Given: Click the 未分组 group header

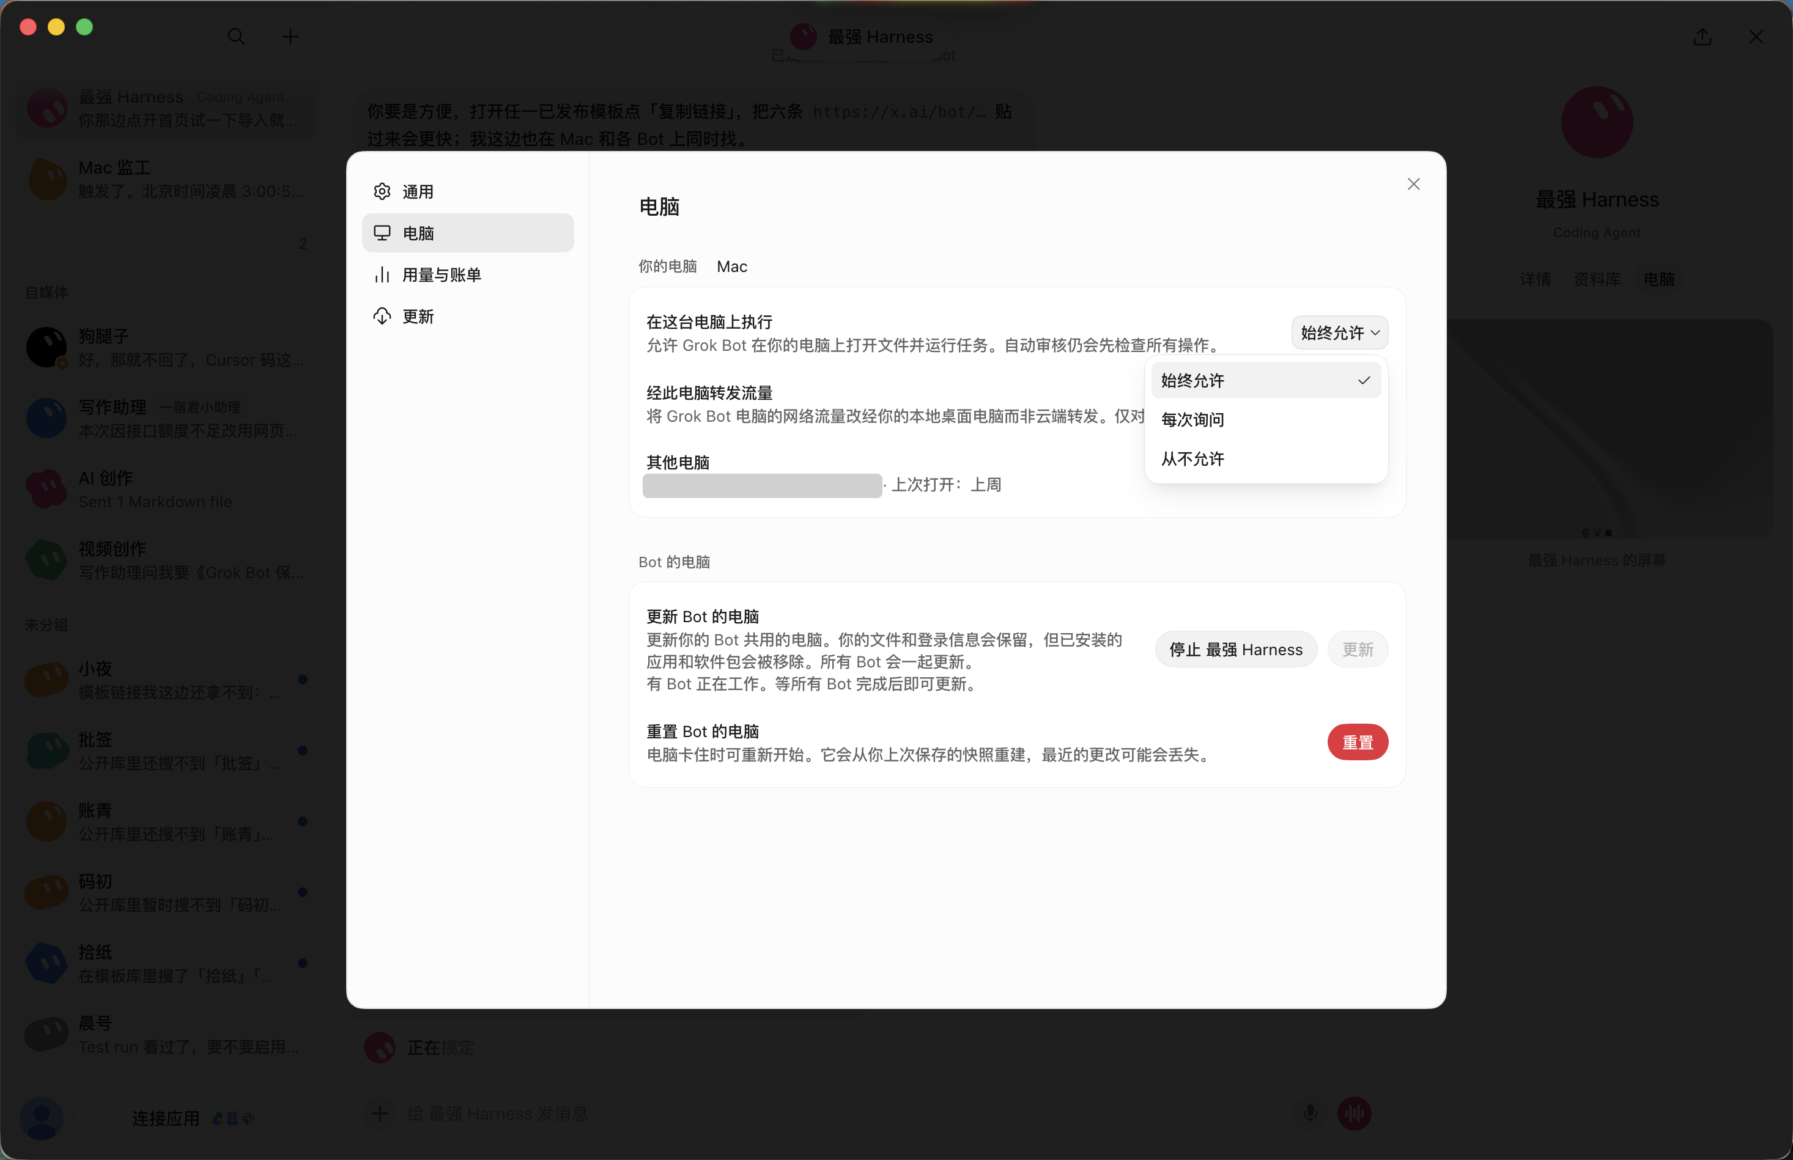Looking at the screenshot, I should click(46, 625).
